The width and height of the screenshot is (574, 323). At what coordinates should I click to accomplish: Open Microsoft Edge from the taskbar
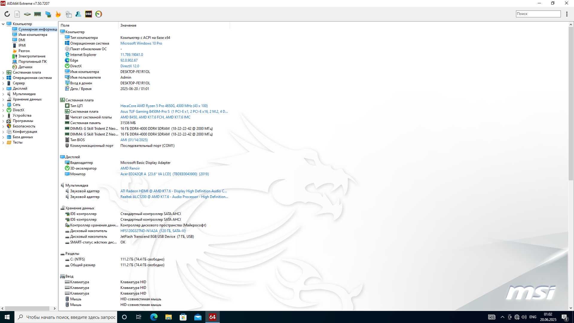154,317
